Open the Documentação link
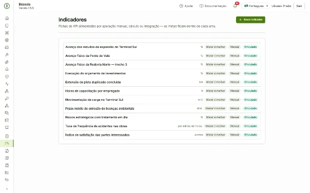 pos(213,6)
